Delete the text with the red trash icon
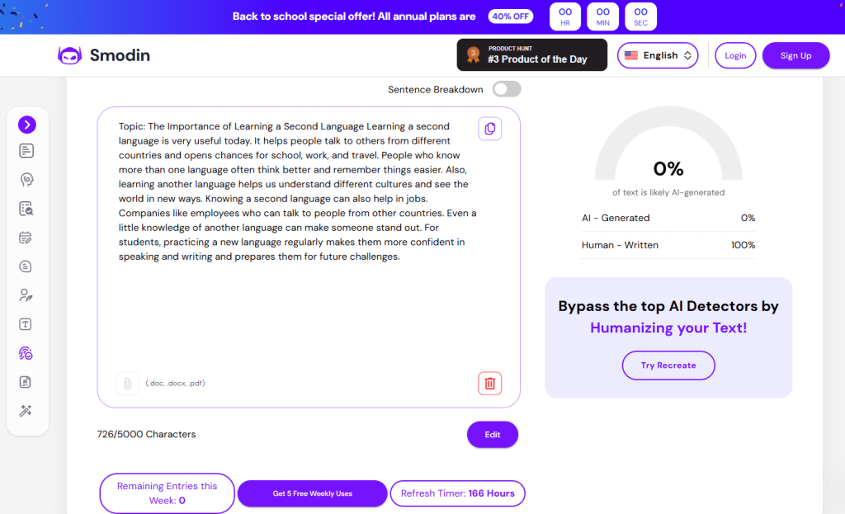The width and height of the screenshot is (845, 514). click(489, 384)
